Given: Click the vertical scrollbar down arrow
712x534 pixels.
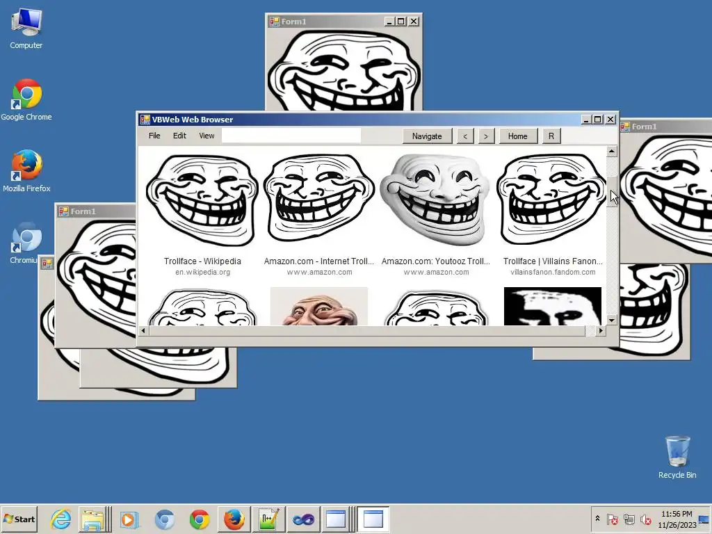Looking at the screenshot, I should [x=612, y=320].
